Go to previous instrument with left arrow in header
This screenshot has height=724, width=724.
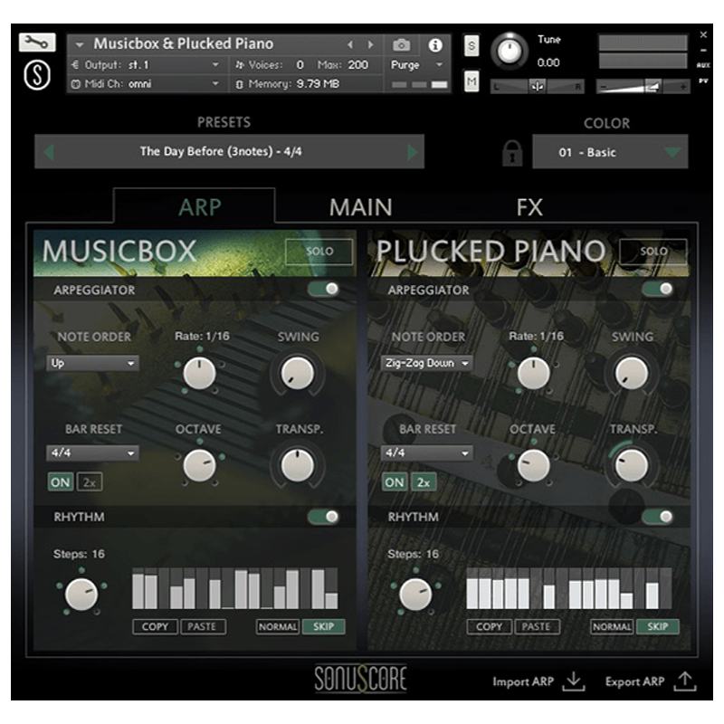pos(350,44)
